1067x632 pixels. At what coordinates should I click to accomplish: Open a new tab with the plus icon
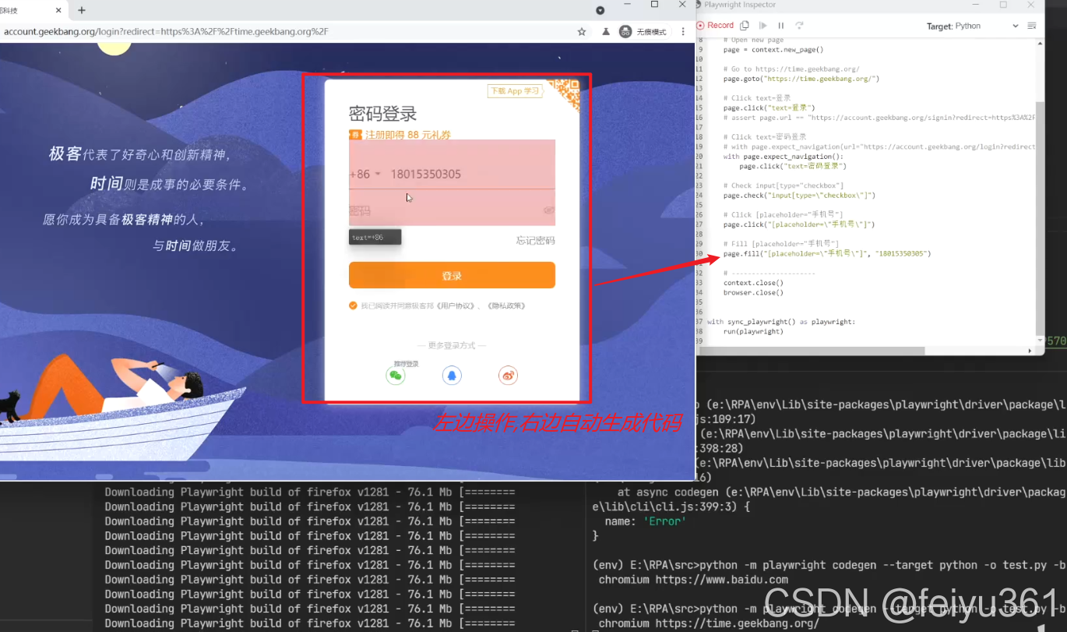click(82, 10)
